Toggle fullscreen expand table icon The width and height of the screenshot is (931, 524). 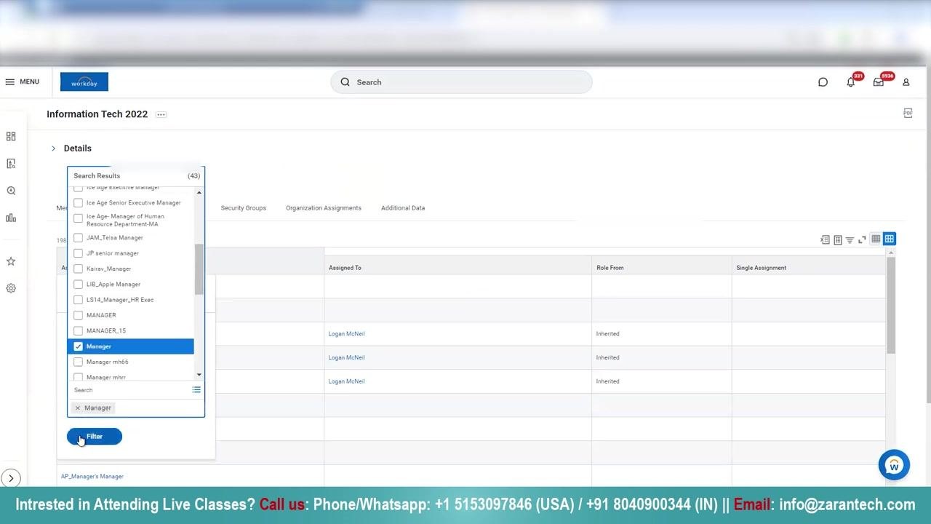point(862,239)
